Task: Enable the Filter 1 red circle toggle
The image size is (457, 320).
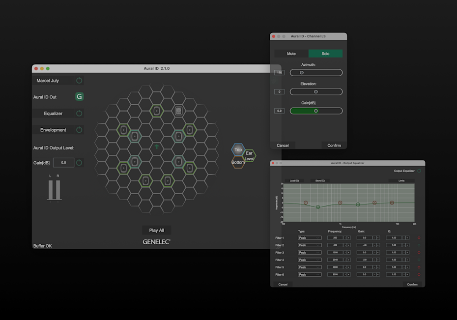Action: coord(419,238)
